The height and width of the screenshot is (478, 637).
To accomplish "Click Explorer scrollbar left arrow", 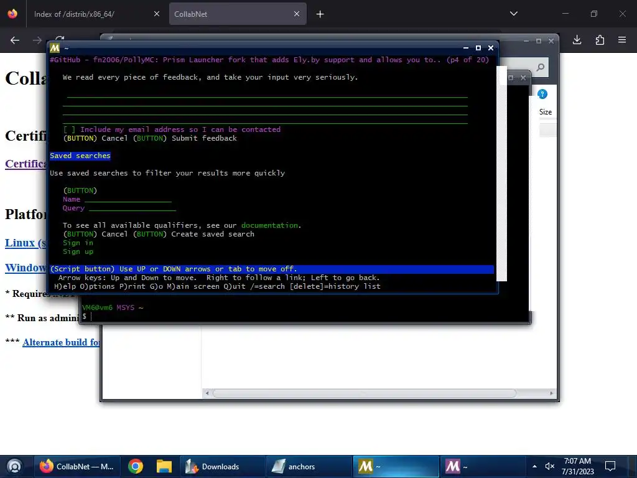I will [207, 393].
